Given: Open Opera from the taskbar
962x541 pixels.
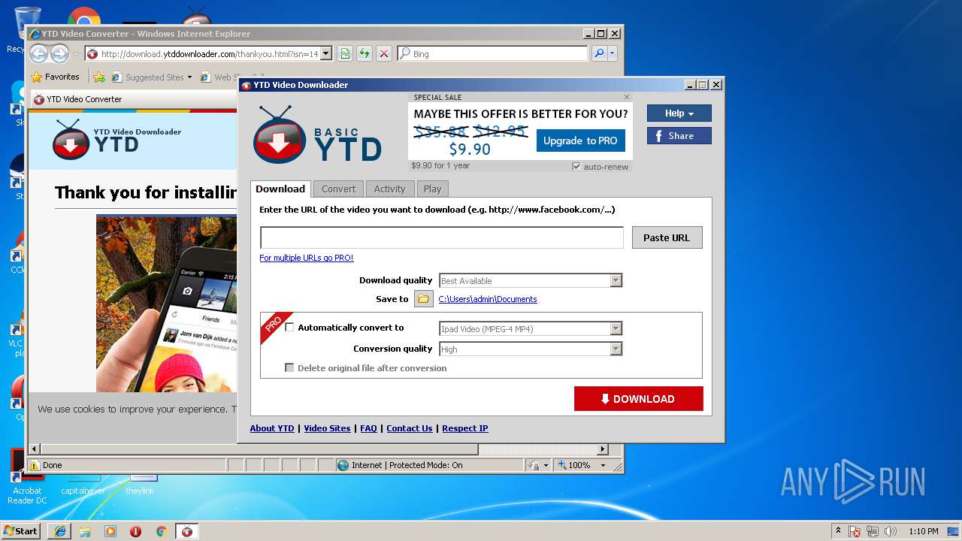Looking at the screenshot, I should point(136,530).
